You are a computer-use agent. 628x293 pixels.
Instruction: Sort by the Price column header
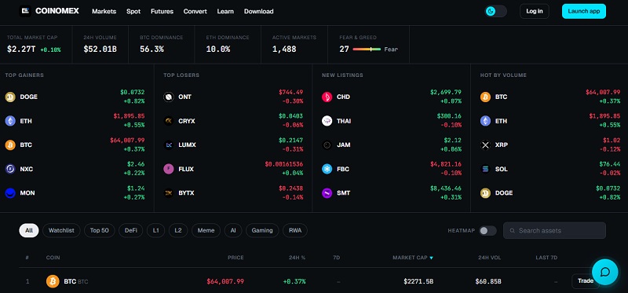tap(235, 258)
